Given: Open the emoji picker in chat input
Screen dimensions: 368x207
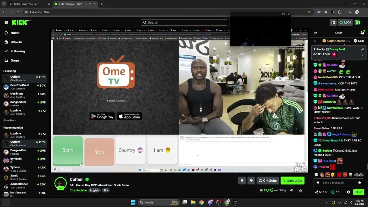Looking at the screenshot, I should click(x=359, y=183).
